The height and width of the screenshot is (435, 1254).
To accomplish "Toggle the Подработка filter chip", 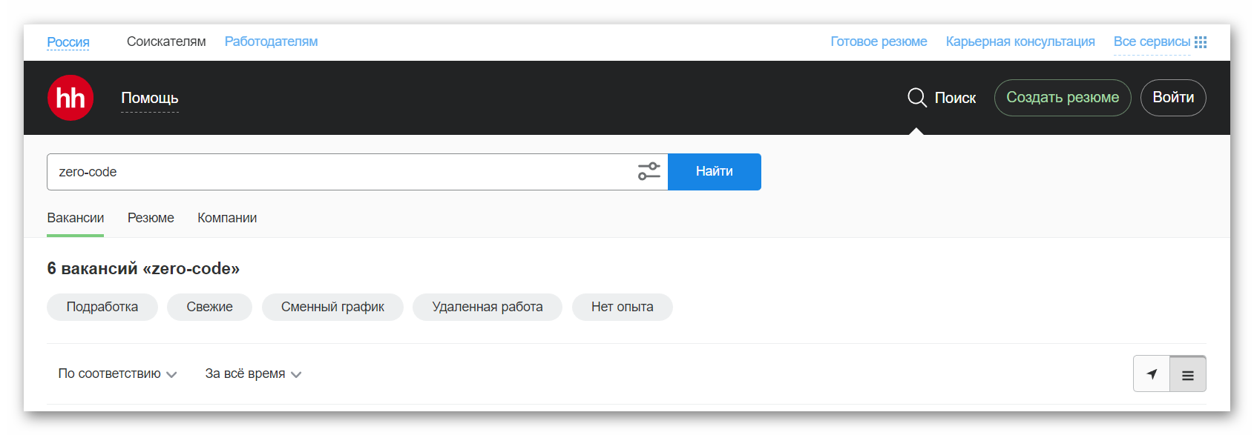I will [x=102, y=308].
